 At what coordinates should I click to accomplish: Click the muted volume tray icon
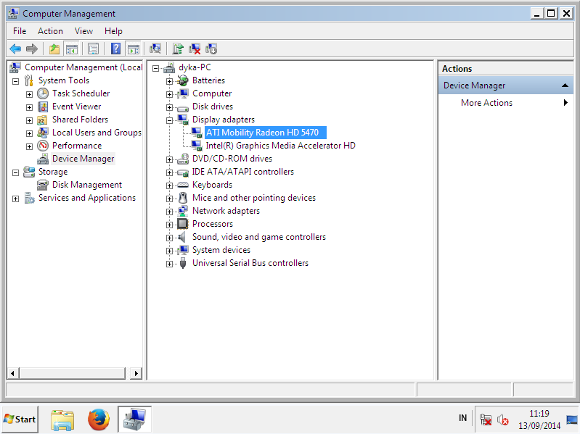point(503,420)
